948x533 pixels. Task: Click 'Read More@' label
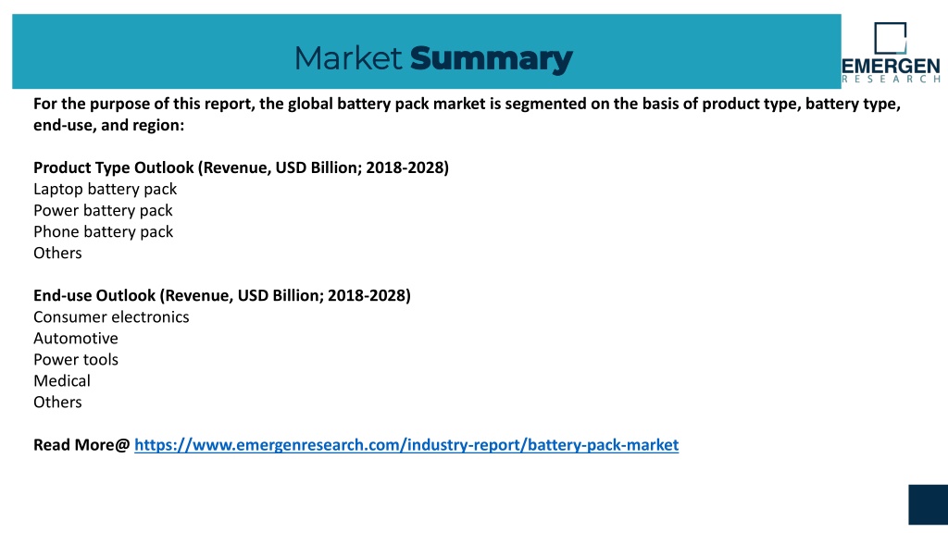(81, 445)
